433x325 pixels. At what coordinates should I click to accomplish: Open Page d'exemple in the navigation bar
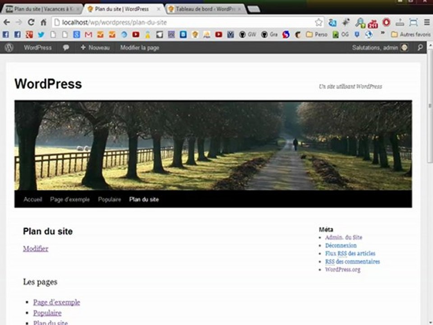[70, 199]
